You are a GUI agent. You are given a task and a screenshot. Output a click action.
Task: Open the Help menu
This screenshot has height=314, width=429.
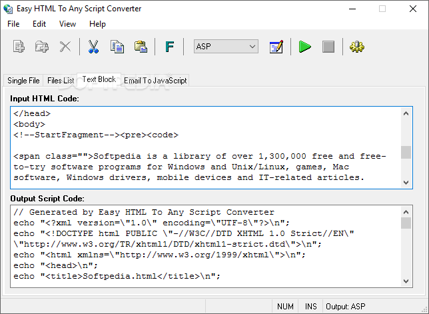pyautogui.click(x=97, y=24)
